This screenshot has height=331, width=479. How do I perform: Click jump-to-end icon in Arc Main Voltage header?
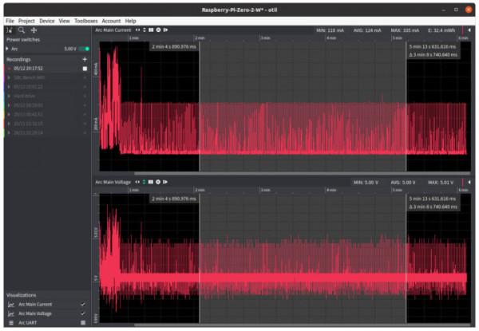click(x=165, y=183)
